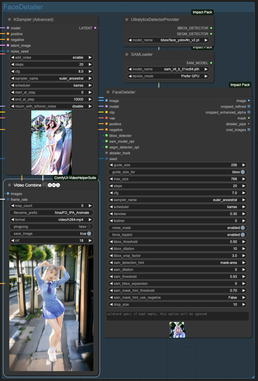Increase KSampler steps with right arrow

(x=90, y=64)
